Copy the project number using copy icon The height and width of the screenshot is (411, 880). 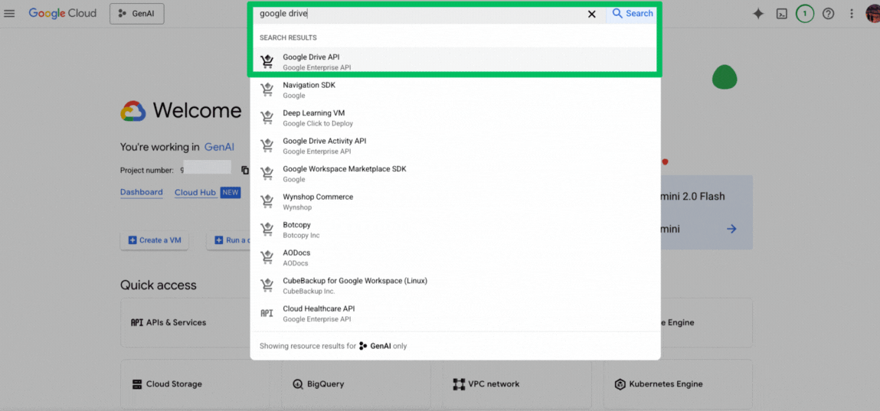245,170
